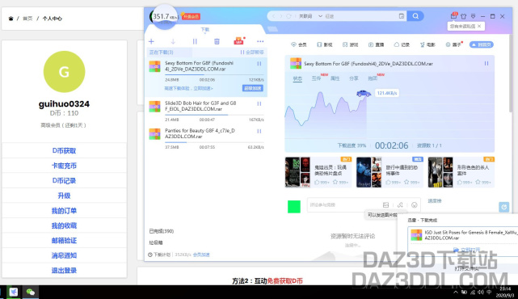The image size is (518, 299).
Task: Pause the Sexy Bottom For G8F download
Action: point(259,64)
